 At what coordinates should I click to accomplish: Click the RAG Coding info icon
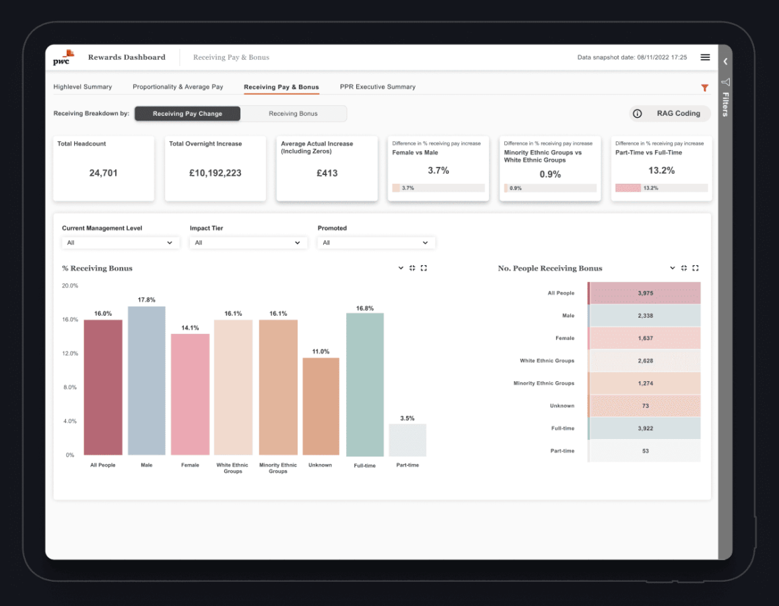(637, 114)
